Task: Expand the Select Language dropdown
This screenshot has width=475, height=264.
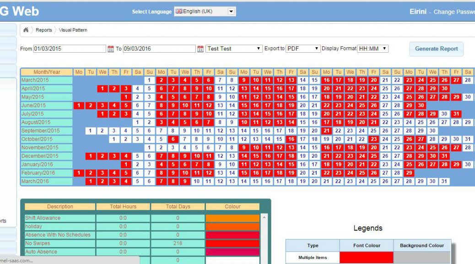Action: click(231, 11)
